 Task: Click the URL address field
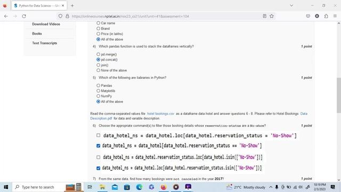click(165, 16)
